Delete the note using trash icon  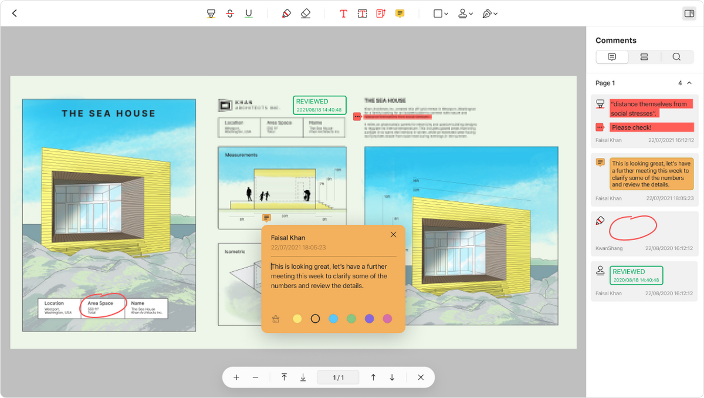coord(276,319)
